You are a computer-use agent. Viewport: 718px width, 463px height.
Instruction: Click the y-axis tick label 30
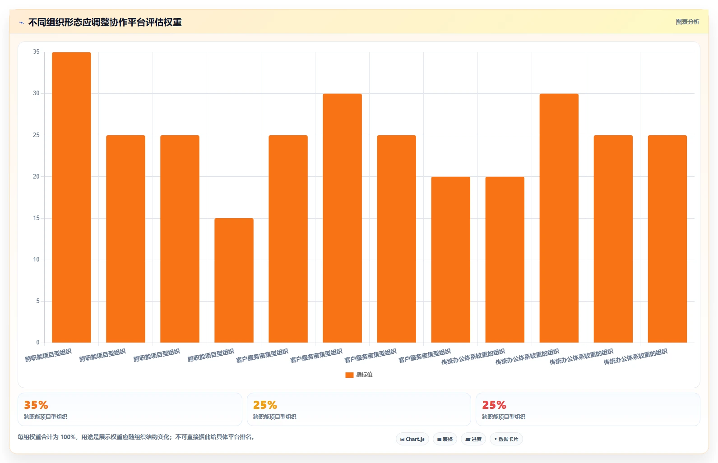[x=36, y=93]
